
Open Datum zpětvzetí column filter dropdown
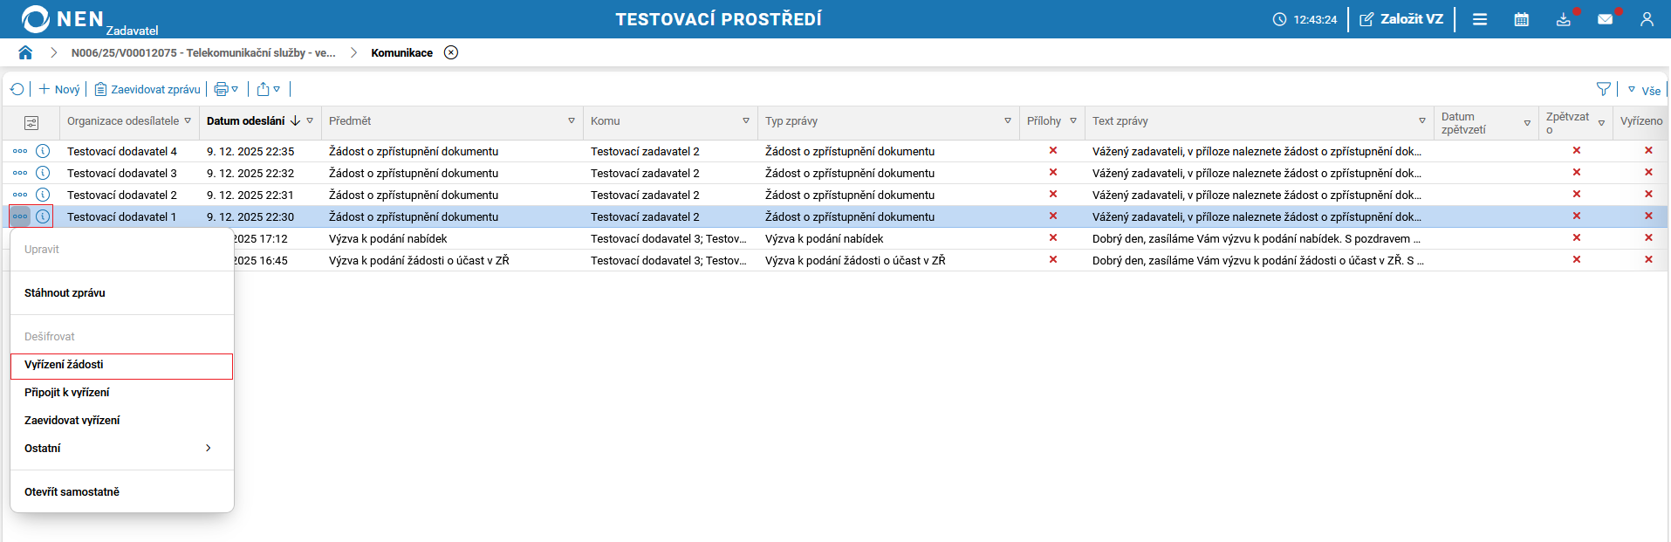point(1527,123)
